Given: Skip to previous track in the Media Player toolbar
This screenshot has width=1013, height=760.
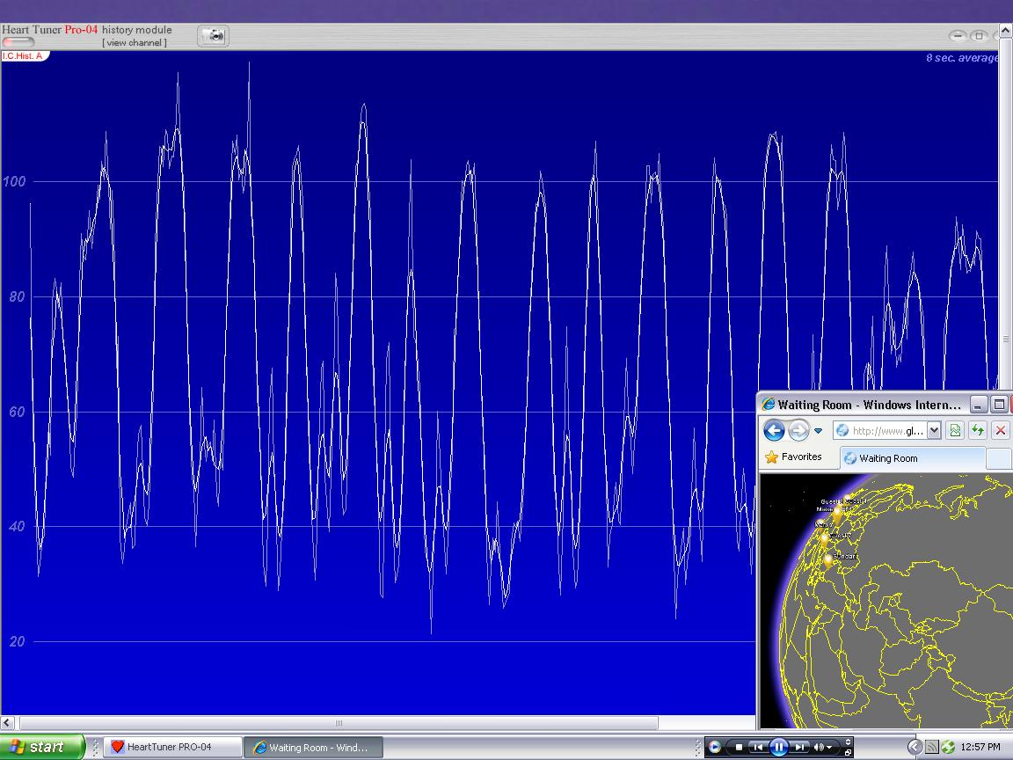Looking at the screenshot, I should point(759,747).
